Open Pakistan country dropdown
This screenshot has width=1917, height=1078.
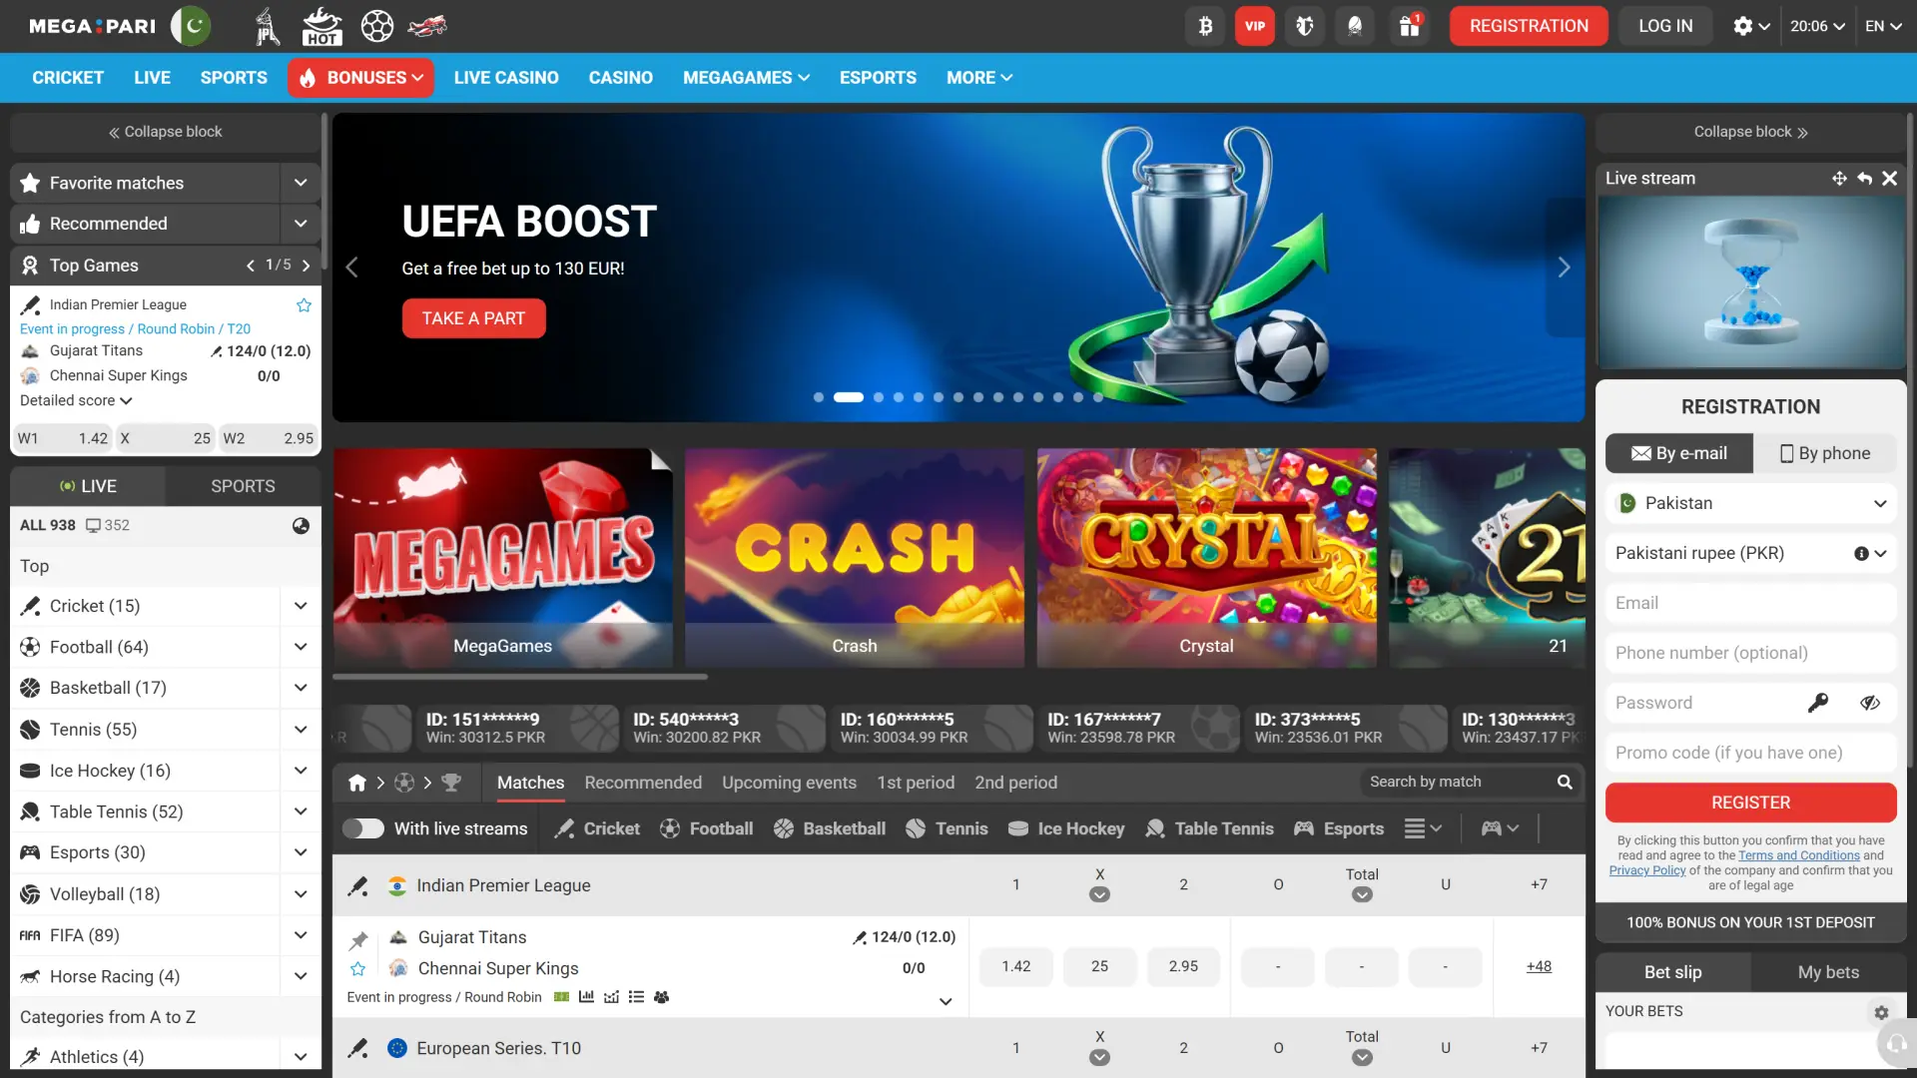point(1751,503)
